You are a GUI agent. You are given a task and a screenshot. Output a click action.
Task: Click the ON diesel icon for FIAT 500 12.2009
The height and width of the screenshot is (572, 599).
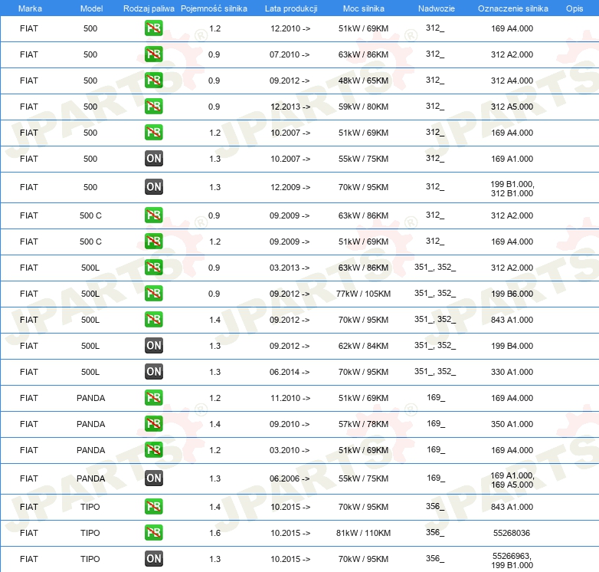point(153,187)
